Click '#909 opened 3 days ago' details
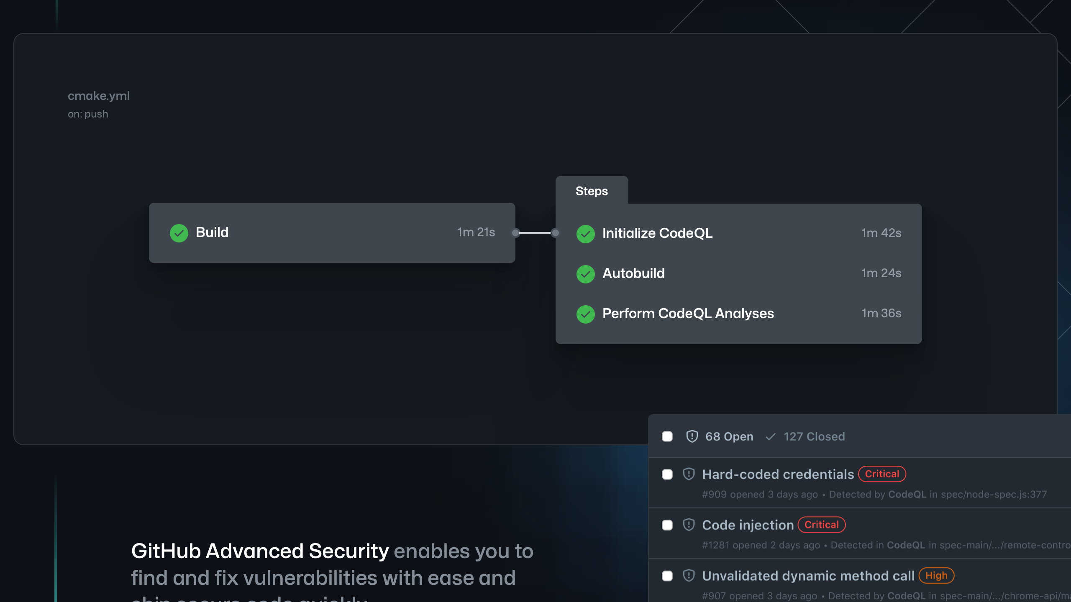This screenshot has height=602, width=1071. click(x=760, y=495)
